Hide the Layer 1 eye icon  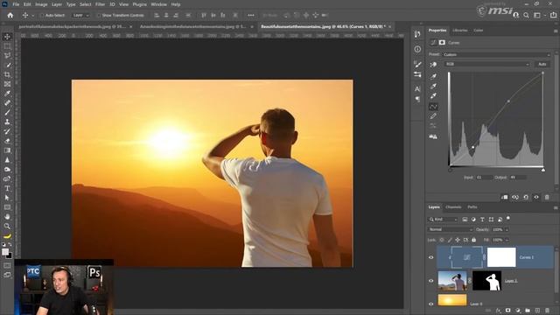431,281
